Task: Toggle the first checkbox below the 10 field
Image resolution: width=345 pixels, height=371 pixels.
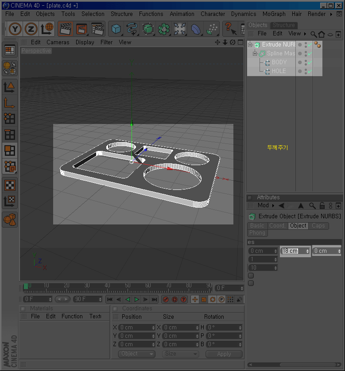Action: 251,276
